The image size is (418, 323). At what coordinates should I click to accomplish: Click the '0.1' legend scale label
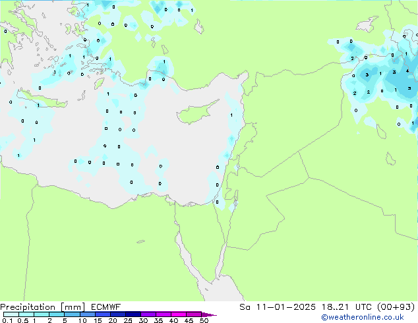[x=7, y=320]
